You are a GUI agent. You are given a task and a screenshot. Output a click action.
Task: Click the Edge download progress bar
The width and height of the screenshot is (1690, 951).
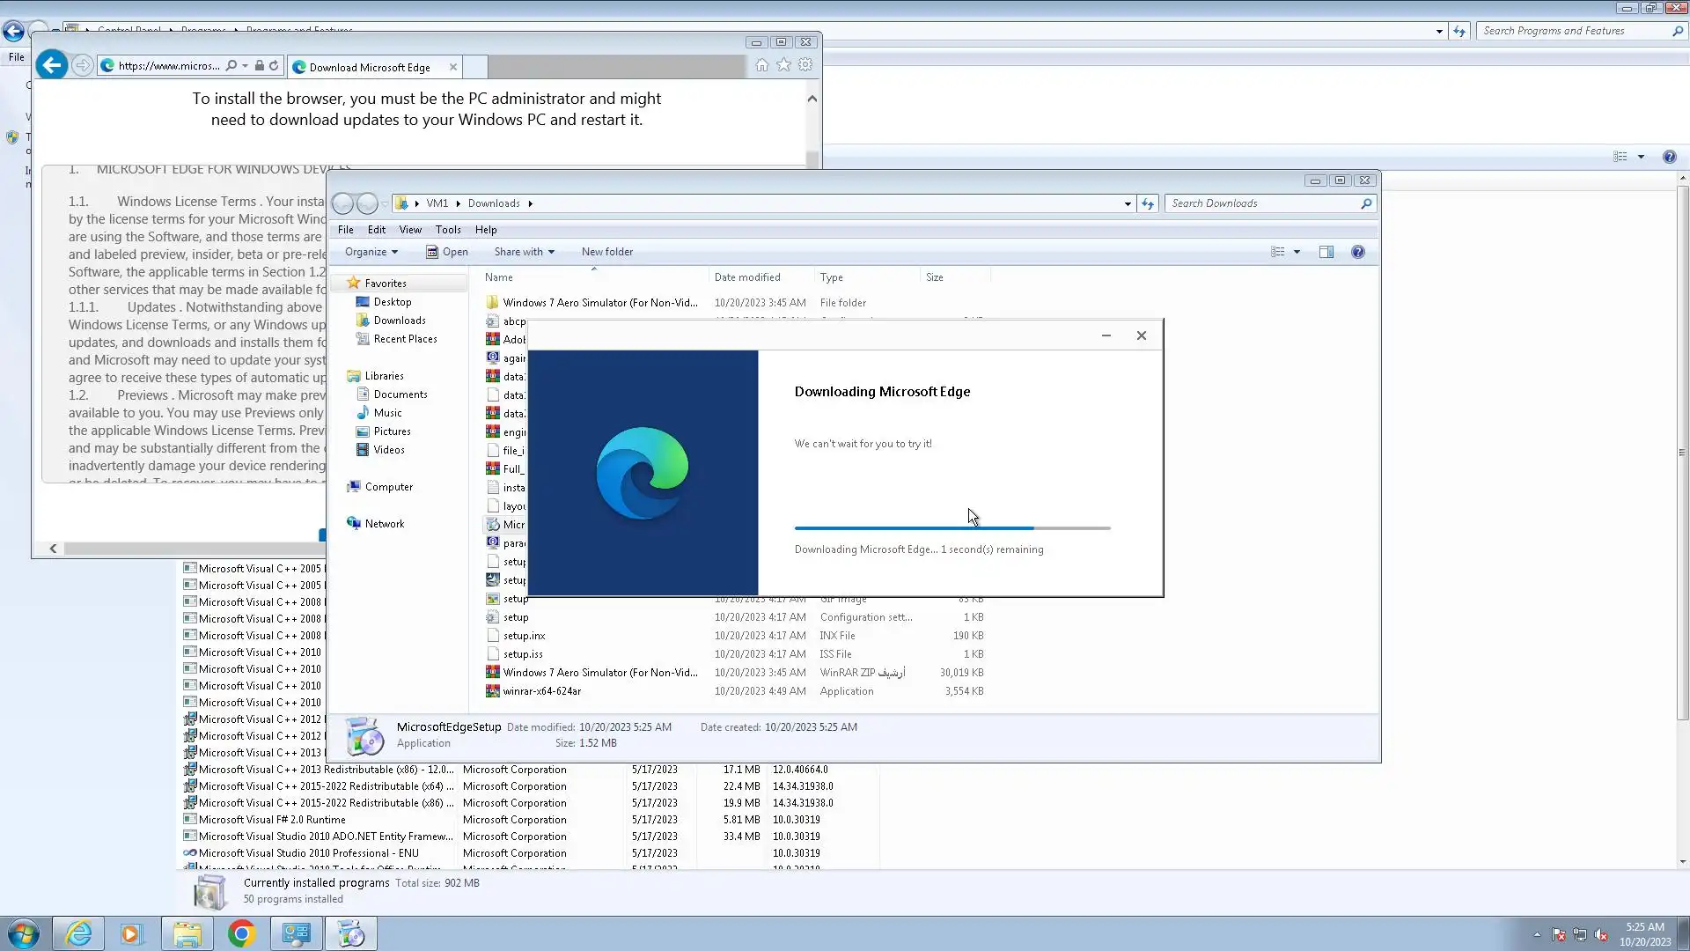coord(952,528)
